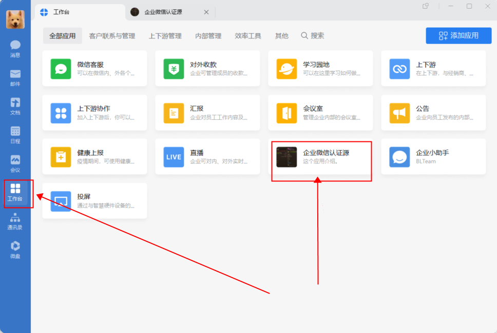Open 企业微信认证源 app thumbnail

[286, 157]
